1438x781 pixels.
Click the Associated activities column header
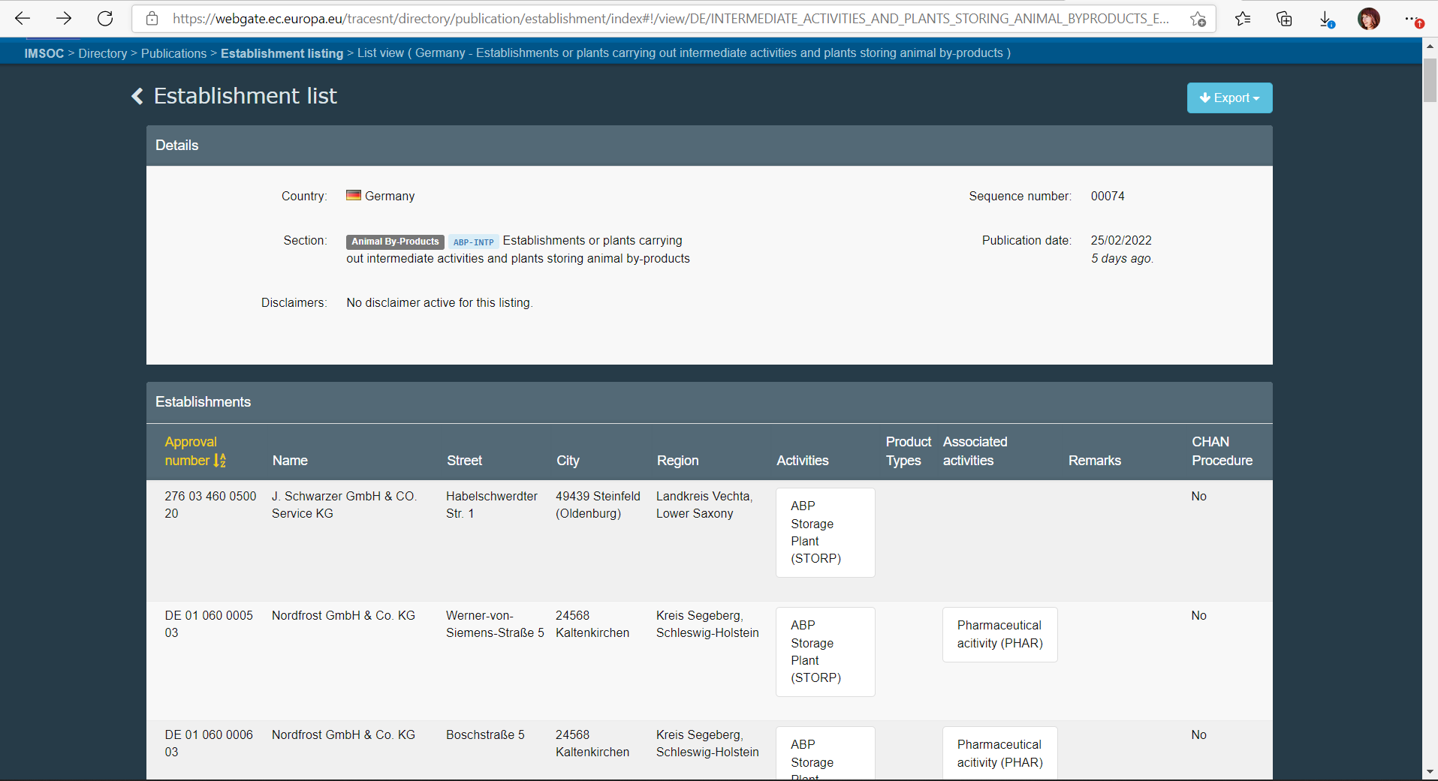coord(975,451)
